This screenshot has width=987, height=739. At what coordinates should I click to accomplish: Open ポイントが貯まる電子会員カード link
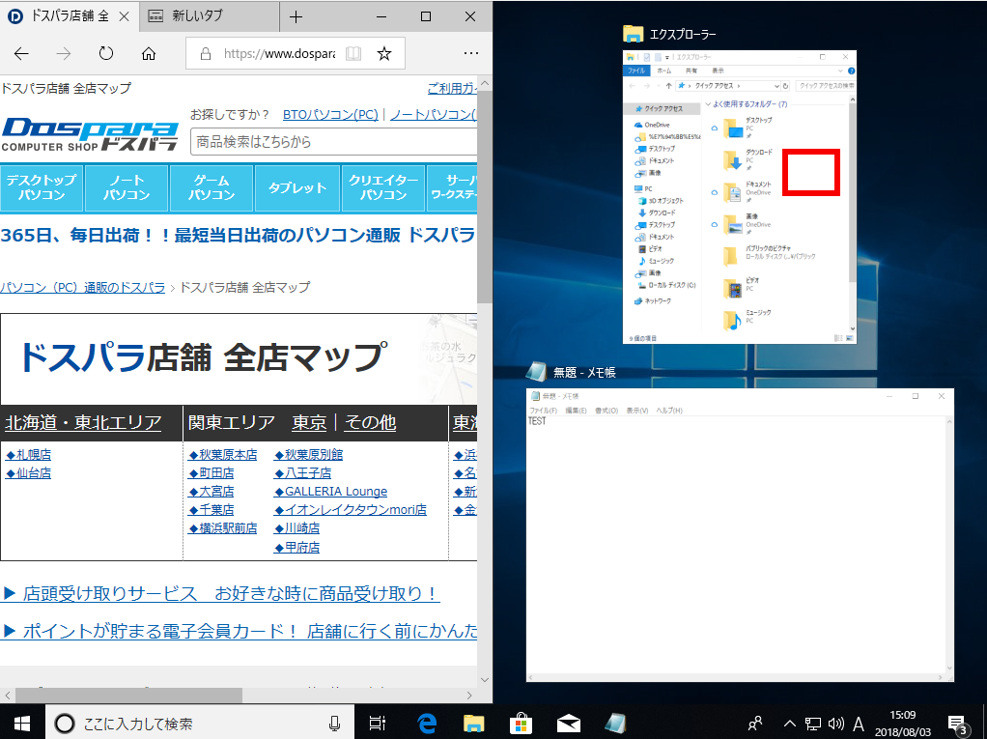click(240, 631)
